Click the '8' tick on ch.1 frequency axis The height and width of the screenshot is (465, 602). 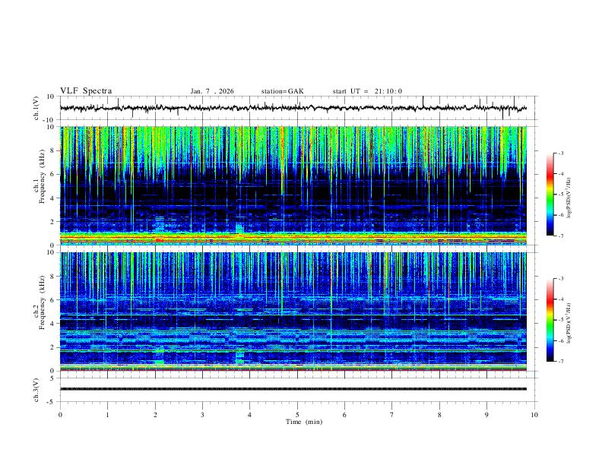click(x=52, y=150)
